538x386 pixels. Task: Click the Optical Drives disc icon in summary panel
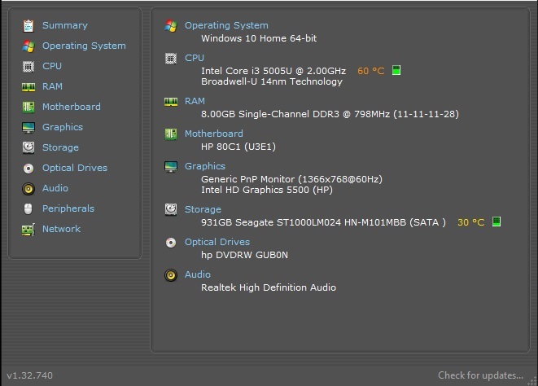pos(171,243)
